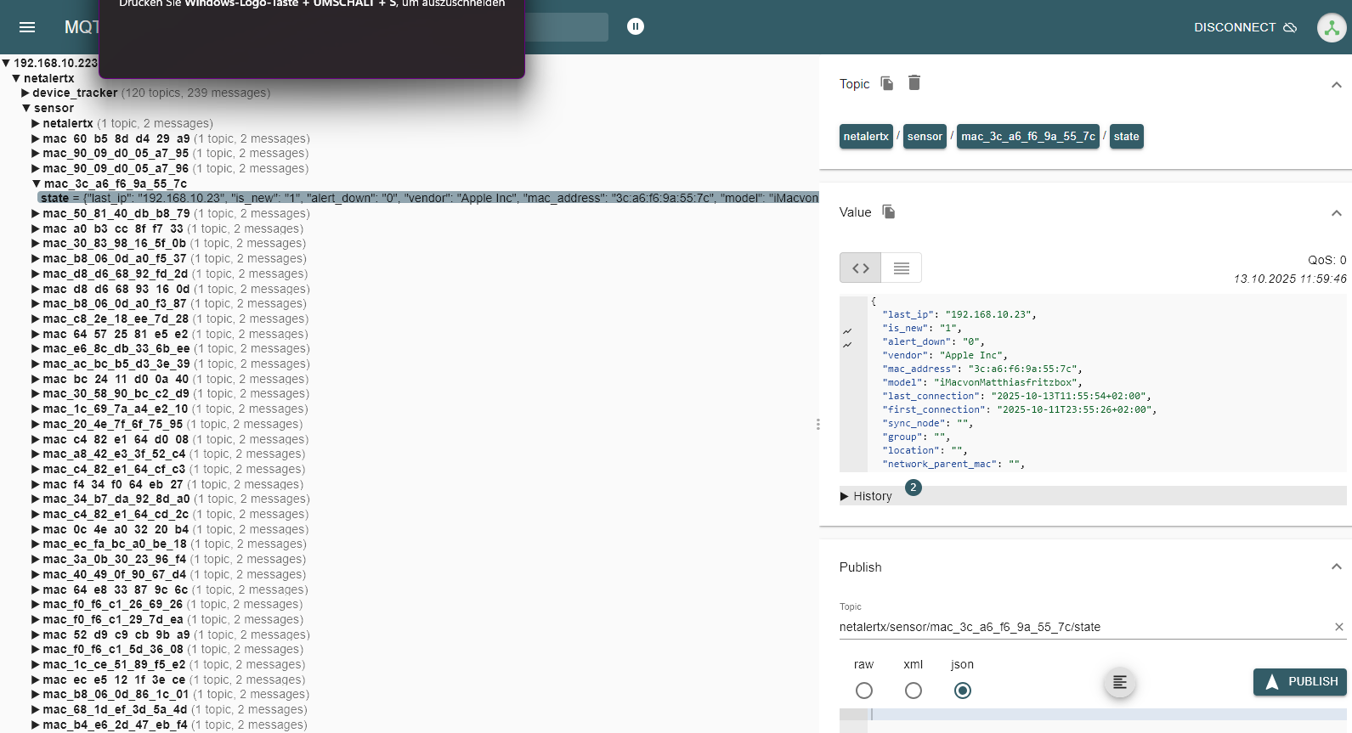
Task: Click the format JSON round button
Action: tap(1119, 682)
